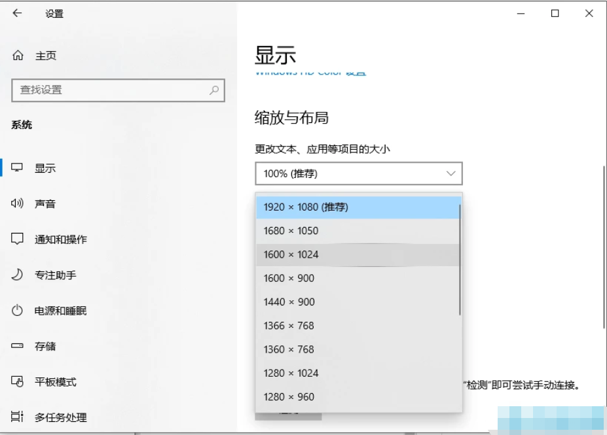
Task: Open Power & sleep (电源和睡眠) icon
Action: (x=18, y=311)
